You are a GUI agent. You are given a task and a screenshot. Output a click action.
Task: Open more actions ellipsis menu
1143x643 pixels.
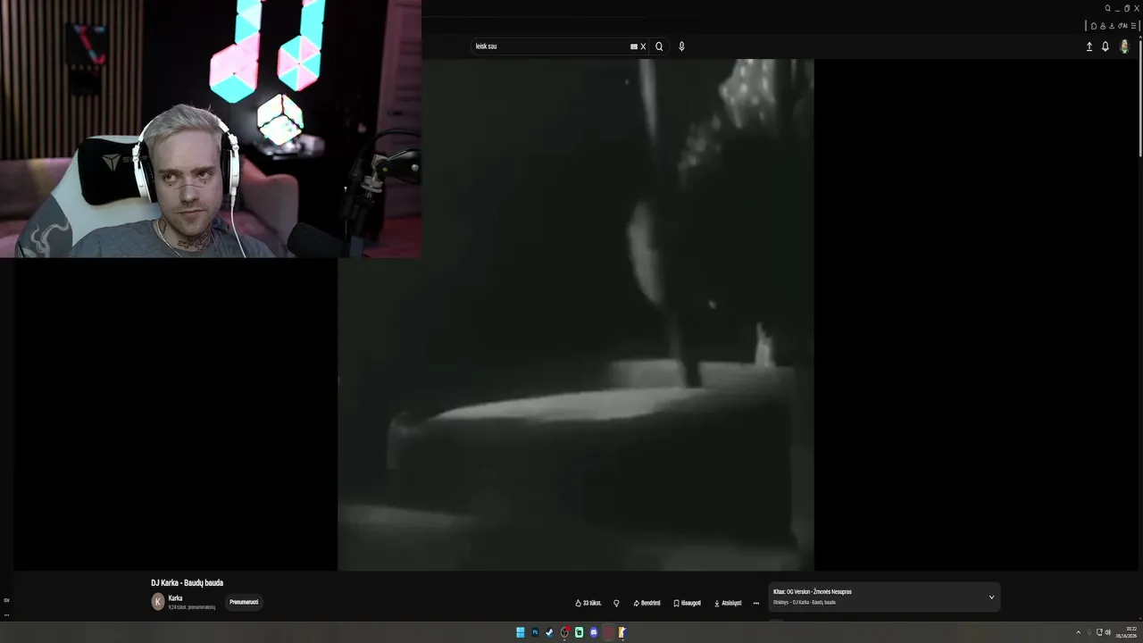point(756,603)
